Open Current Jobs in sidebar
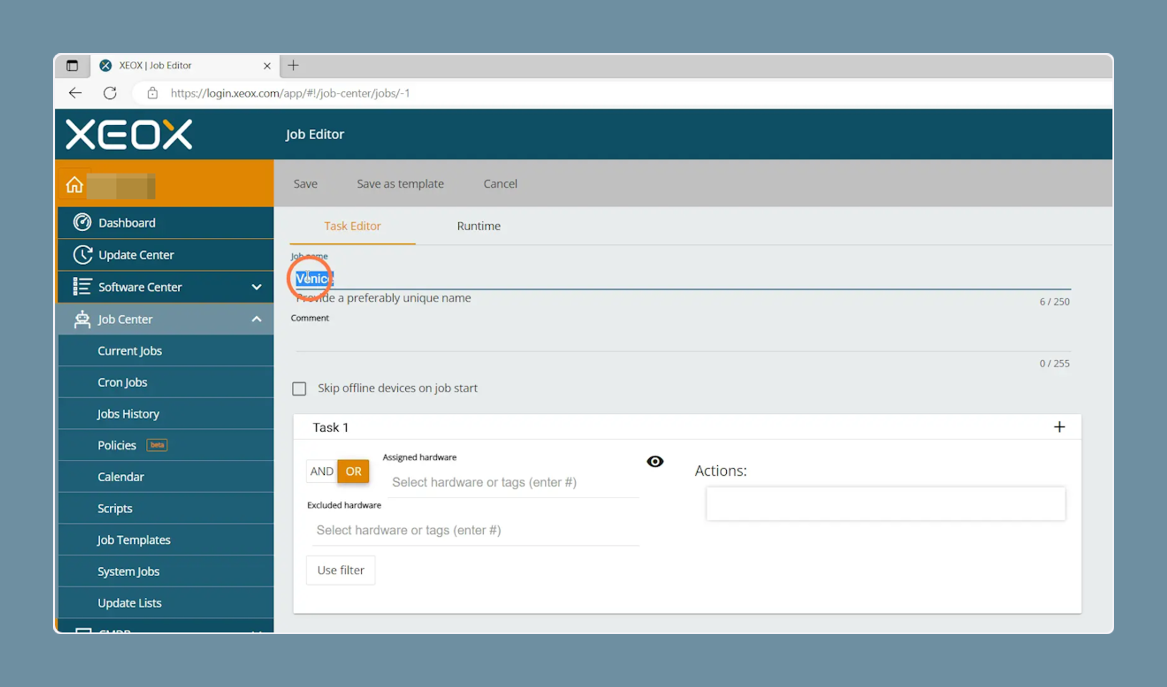This screenshot has height=687, width=1167. tap(166, 351)
